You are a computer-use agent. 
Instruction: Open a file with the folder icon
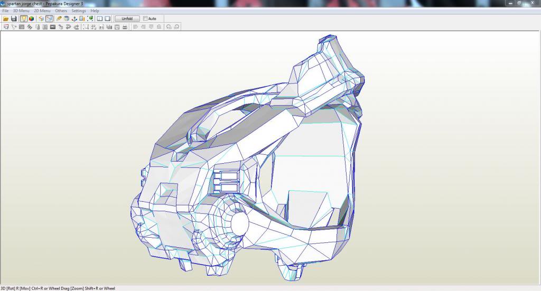tap(5, 18)
